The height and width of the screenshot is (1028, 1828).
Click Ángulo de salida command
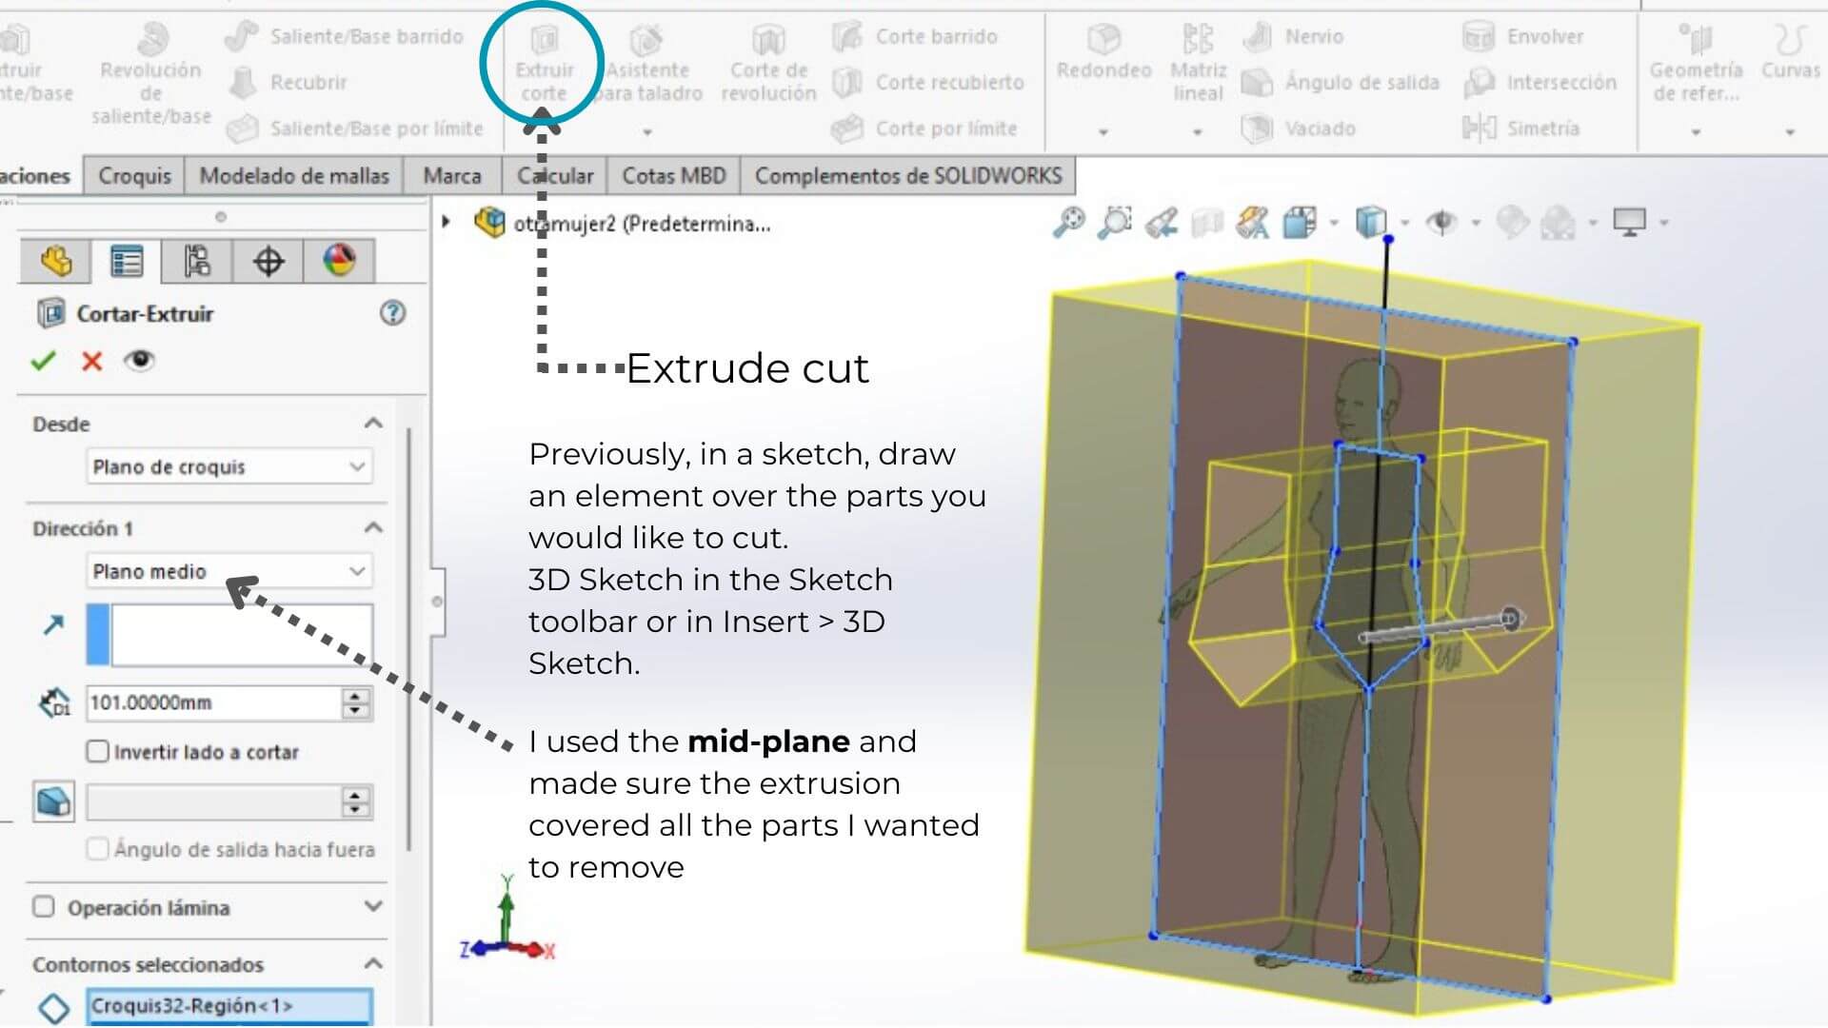[1341, 82]
